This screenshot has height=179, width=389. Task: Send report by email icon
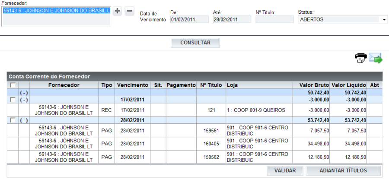pos(376,58)
